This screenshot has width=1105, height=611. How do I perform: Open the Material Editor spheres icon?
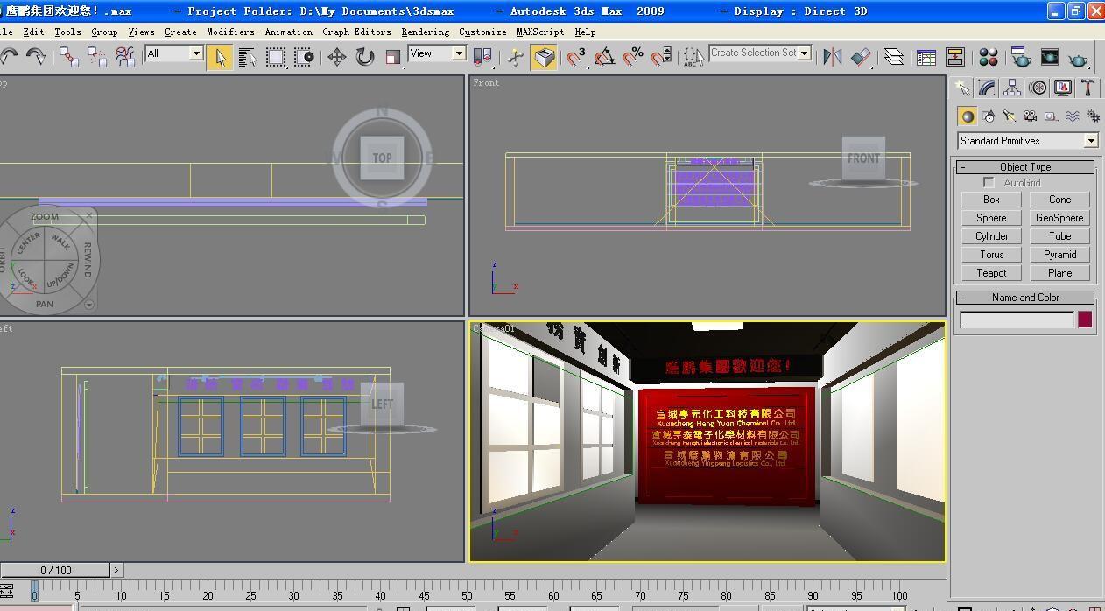(989, 57)
